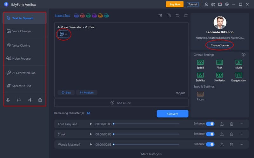This screenshot has width=254, height=158.
Task: Open Similarity setting
Action: tap(219, 77)
